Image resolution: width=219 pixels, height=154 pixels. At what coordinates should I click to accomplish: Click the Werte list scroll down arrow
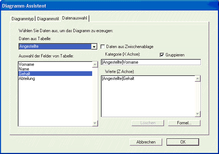(x=197, y=114)
